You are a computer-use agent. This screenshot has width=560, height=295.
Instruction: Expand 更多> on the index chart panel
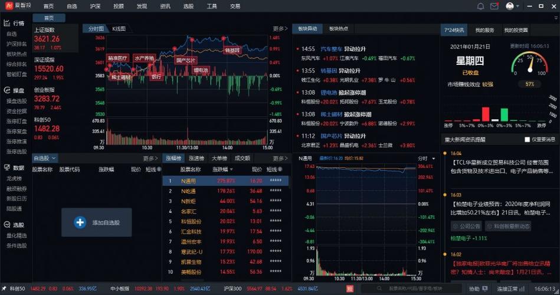click(280, 28)
